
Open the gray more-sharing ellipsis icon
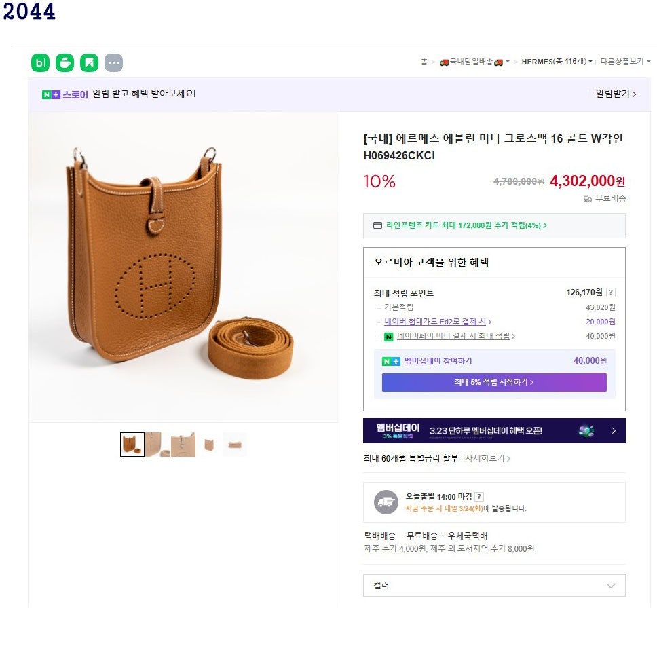(113, 63)
